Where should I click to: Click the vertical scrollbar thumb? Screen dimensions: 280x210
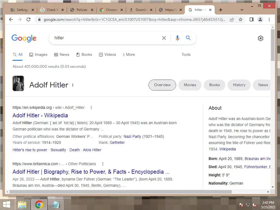pyautogui.click(x=273, y=45)
